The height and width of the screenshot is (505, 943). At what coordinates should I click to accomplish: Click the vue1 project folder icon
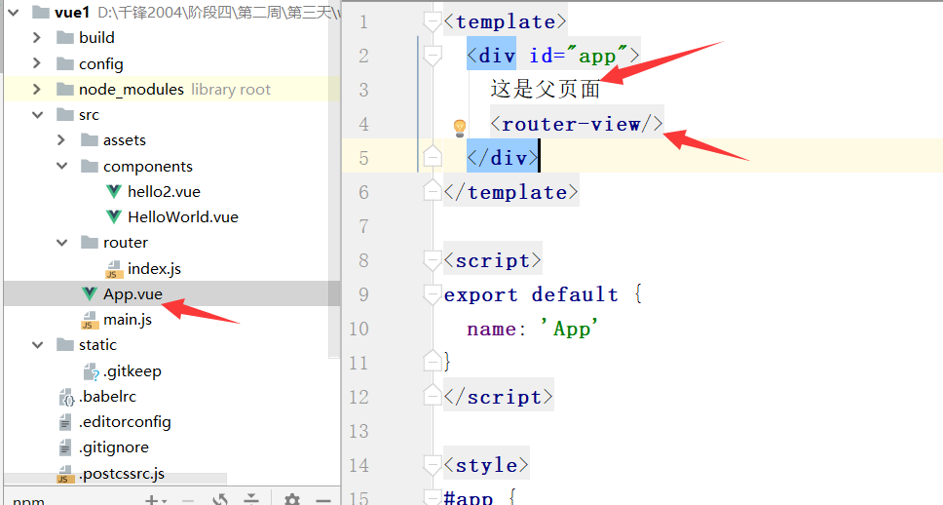tap(40, 12)
